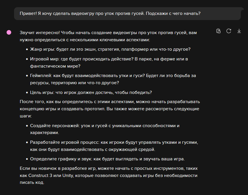
Task: Select the user message starting with "Привет!"
Action: pos(110,14)
